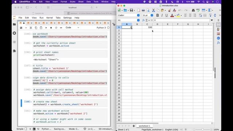Viewport: 233px width, 131px height.
Task: Restart kernel and run all cells
Action: 61,28
